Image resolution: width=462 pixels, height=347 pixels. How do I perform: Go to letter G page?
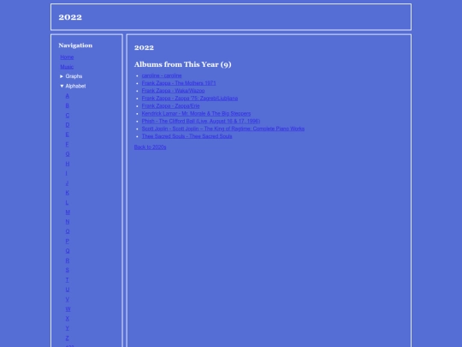68,154
